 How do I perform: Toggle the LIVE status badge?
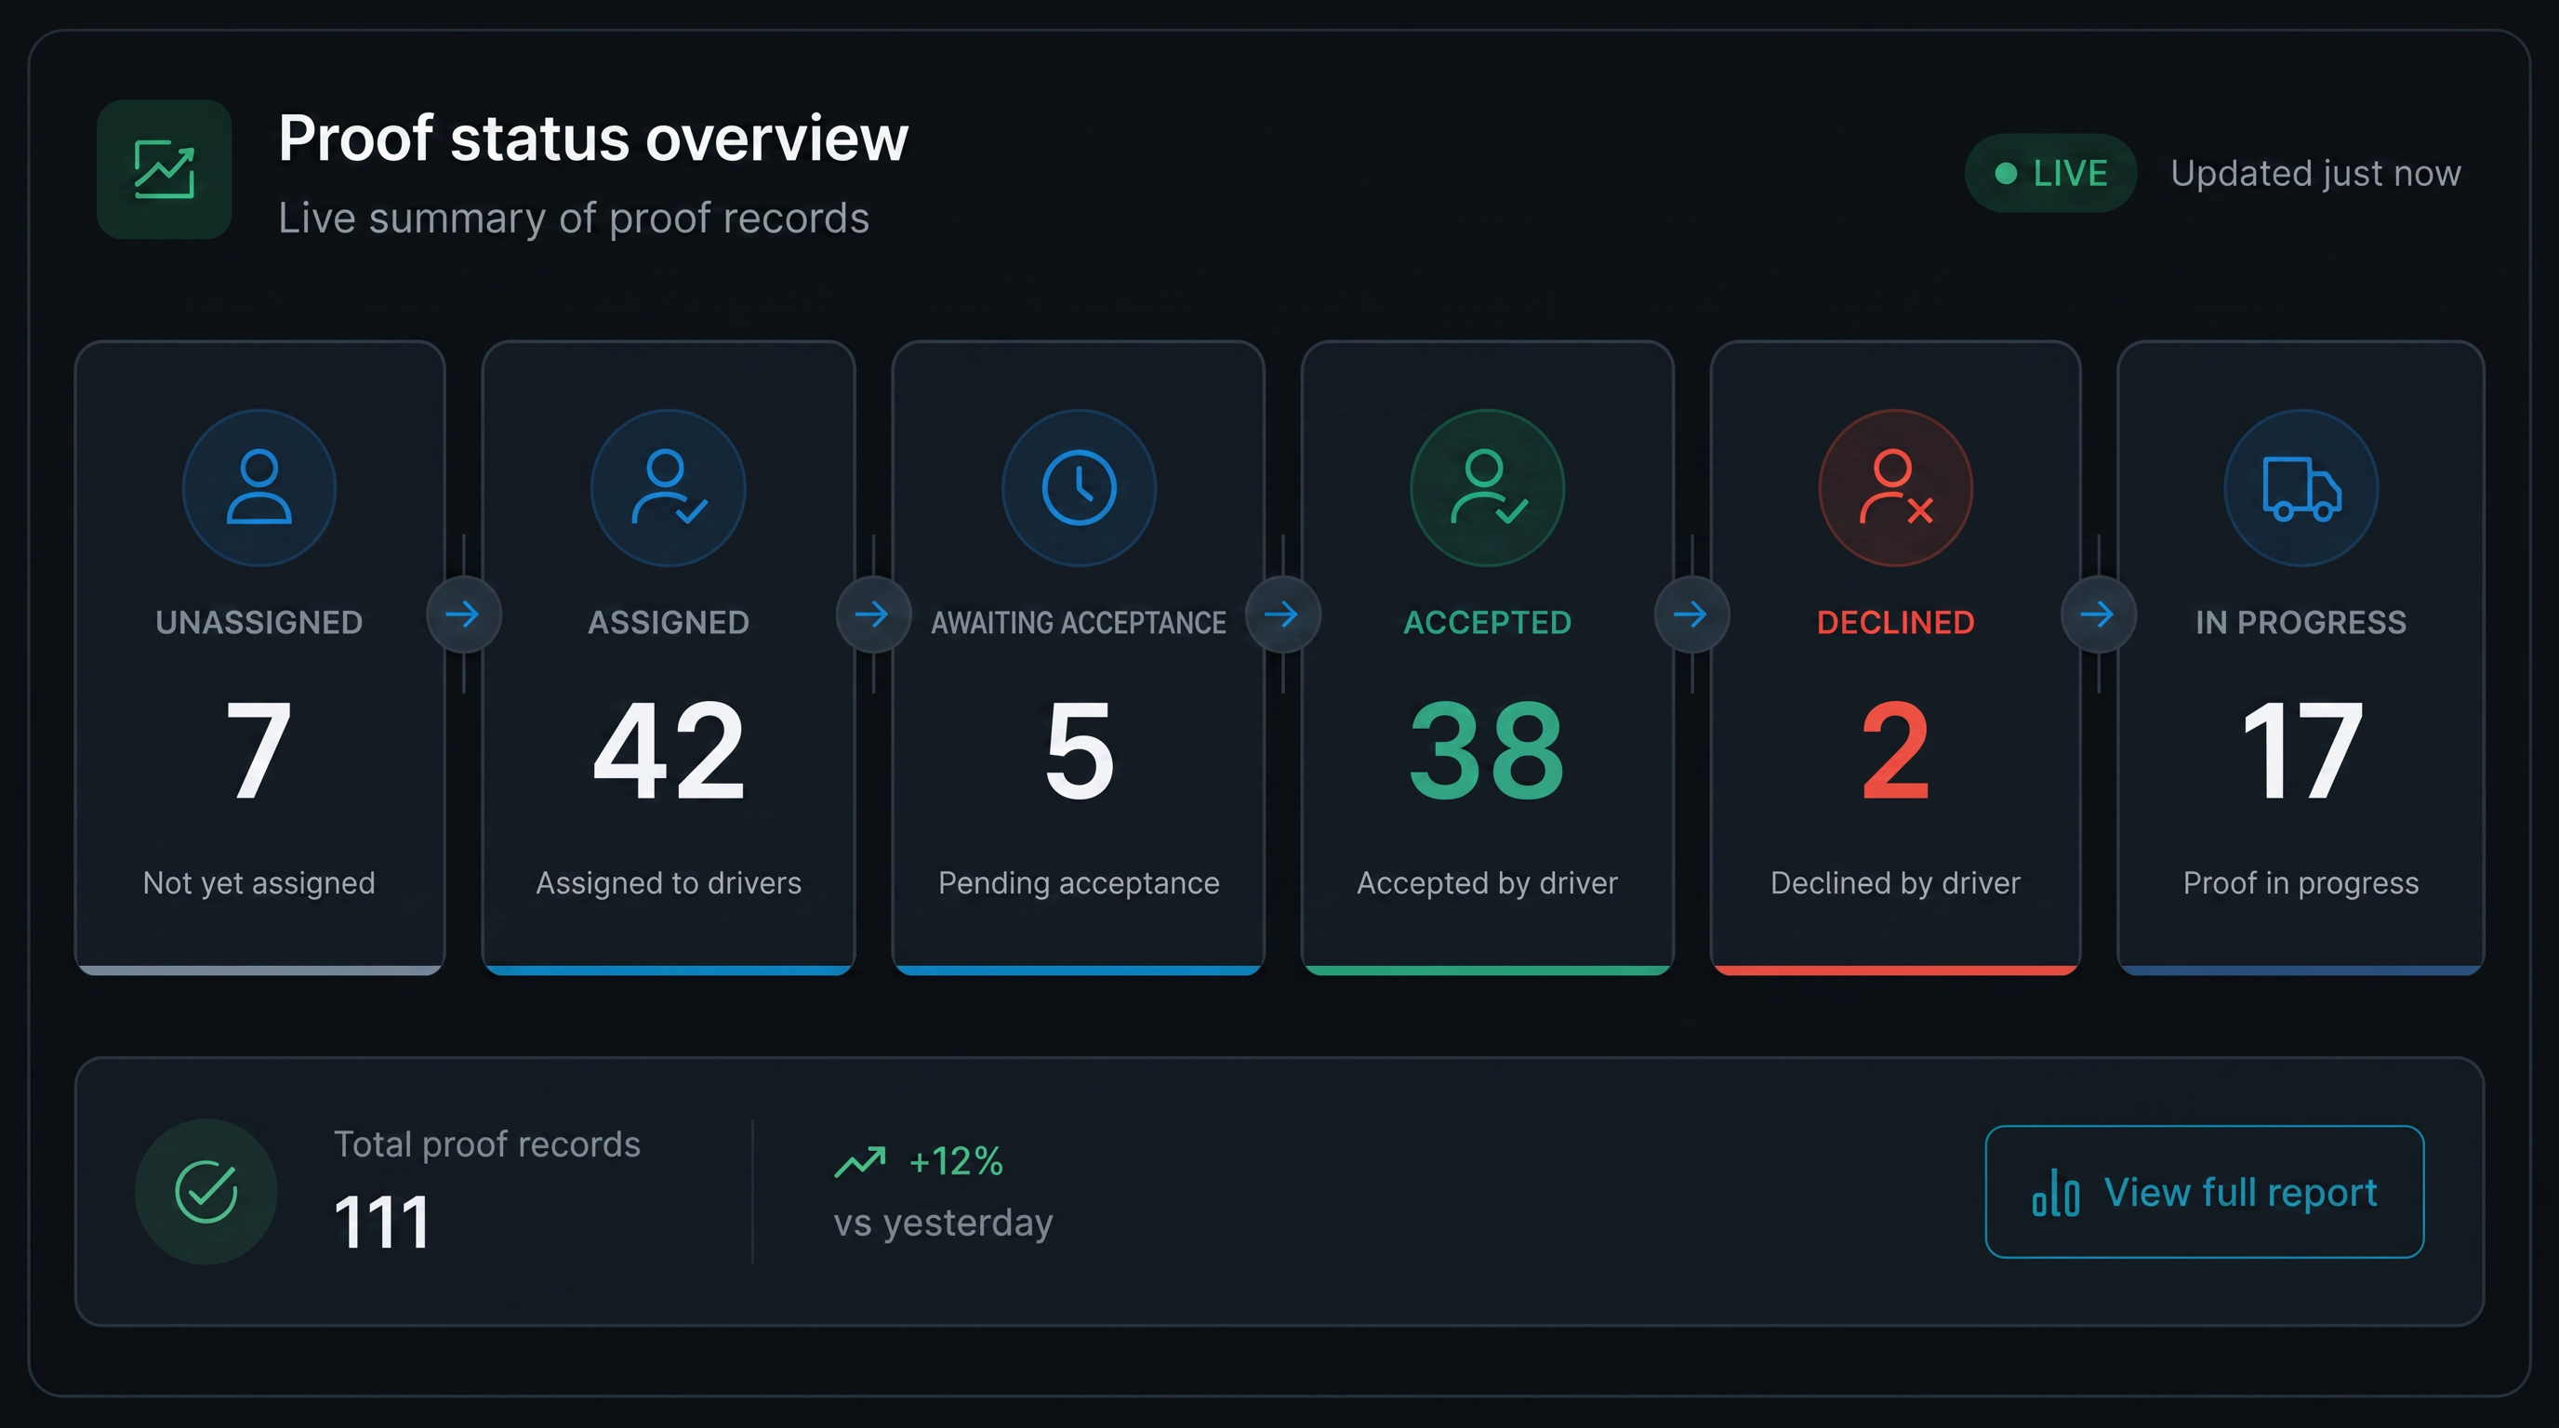tap(2050, 173)
